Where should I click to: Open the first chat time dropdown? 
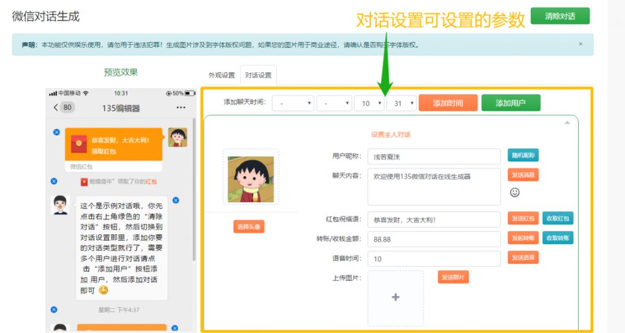(x=293, y=103)
